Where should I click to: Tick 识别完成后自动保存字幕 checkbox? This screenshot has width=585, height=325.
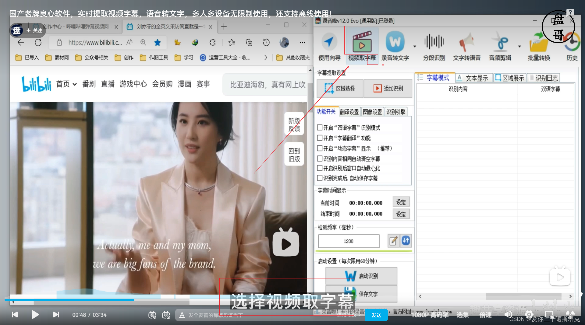(x=320, y=178)
